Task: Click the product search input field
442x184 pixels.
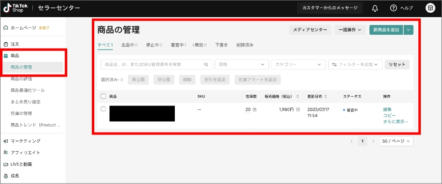Action: [157, 65]
